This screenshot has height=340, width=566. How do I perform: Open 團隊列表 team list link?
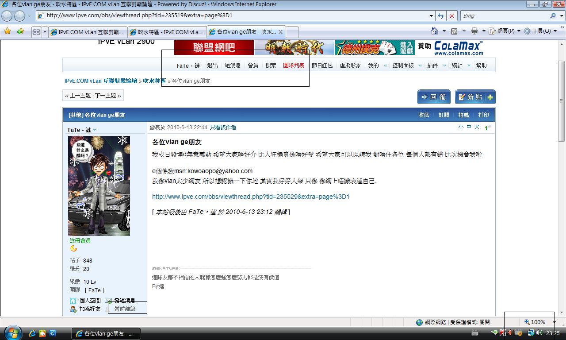(294, 66)
